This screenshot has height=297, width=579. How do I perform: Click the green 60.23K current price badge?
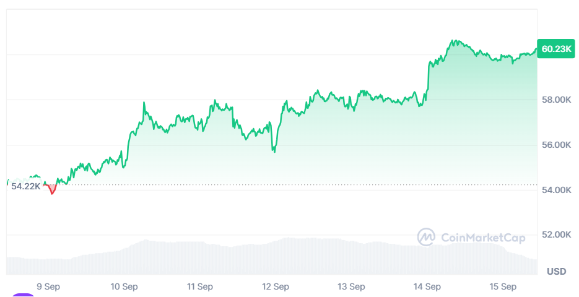(x=556, y=49)
